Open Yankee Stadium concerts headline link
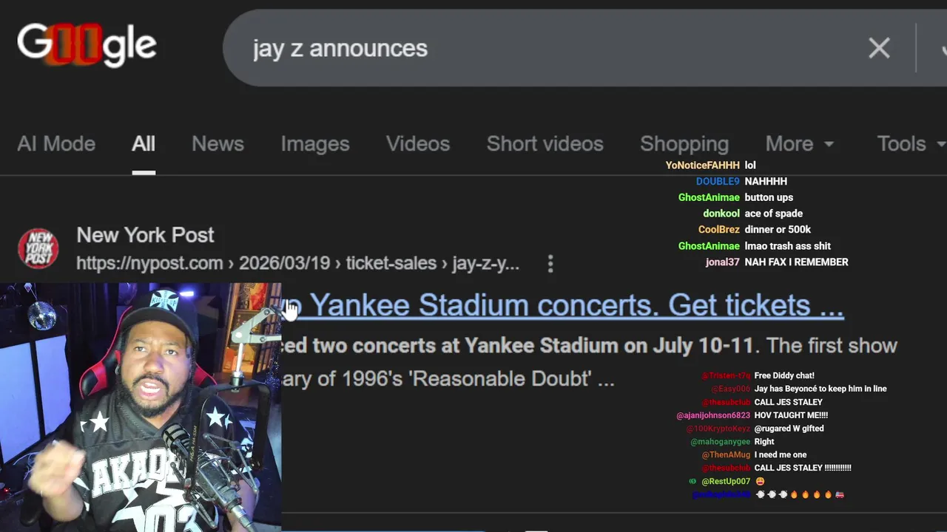This screenshot has width=947, height=532. [x=563, y=305]
